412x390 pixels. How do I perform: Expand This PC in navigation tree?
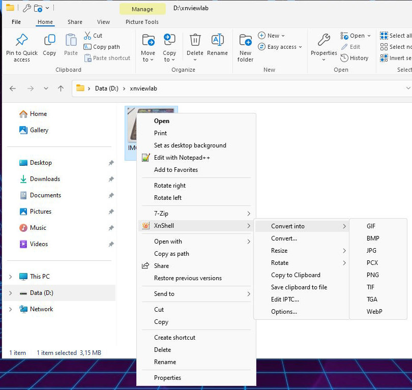tap(11, 277)
